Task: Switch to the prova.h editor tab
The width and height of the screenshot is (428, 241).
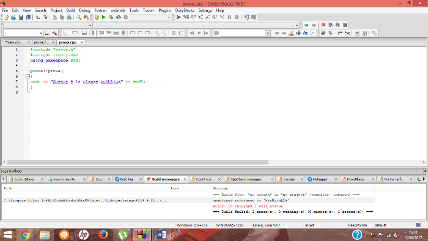Action: point(40,42)
